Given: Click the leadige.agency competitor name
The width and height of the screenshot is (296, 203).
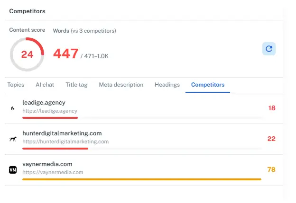Looking at the screenshot, I should (44, 102).
